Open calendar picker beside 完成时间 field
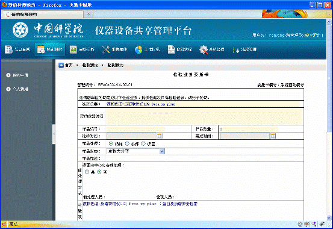 (x=273, y=136)
